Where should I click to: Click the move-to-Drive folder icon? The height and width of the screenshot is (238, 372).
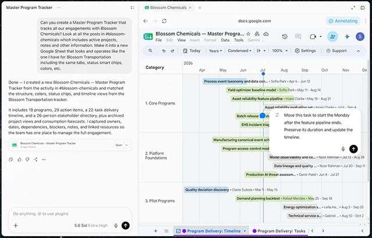[257, 34]
